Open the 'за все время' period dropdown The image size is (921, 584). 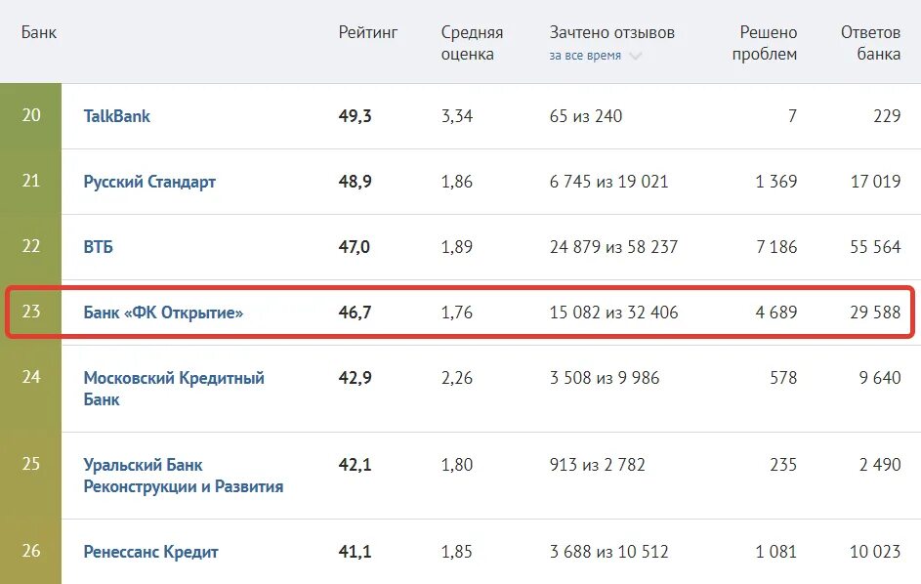pos(586,56)
